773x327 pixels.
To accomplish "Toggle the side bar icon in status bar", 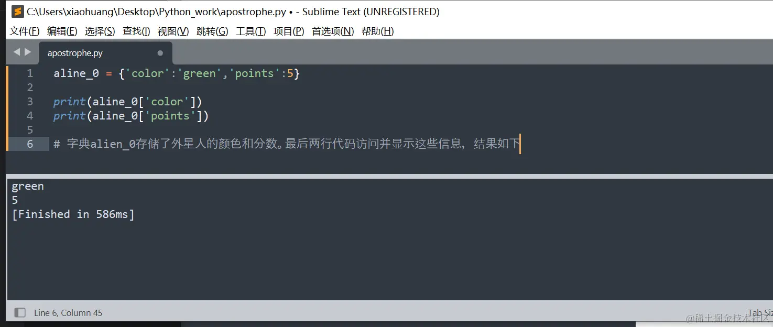I will tap(20, 313).
